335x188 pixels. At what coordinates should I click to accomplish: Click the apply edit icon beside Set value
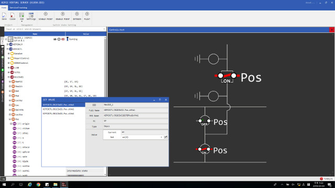[166, 137]
